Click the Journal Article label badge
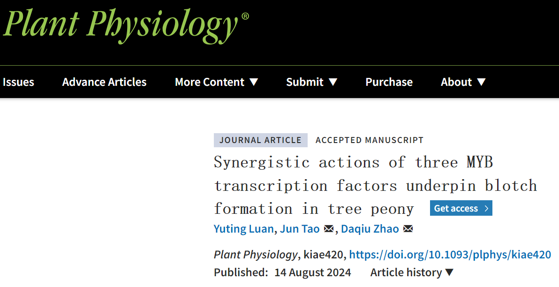Viewport: 559px width, 287px height. [x=260, y=140]
